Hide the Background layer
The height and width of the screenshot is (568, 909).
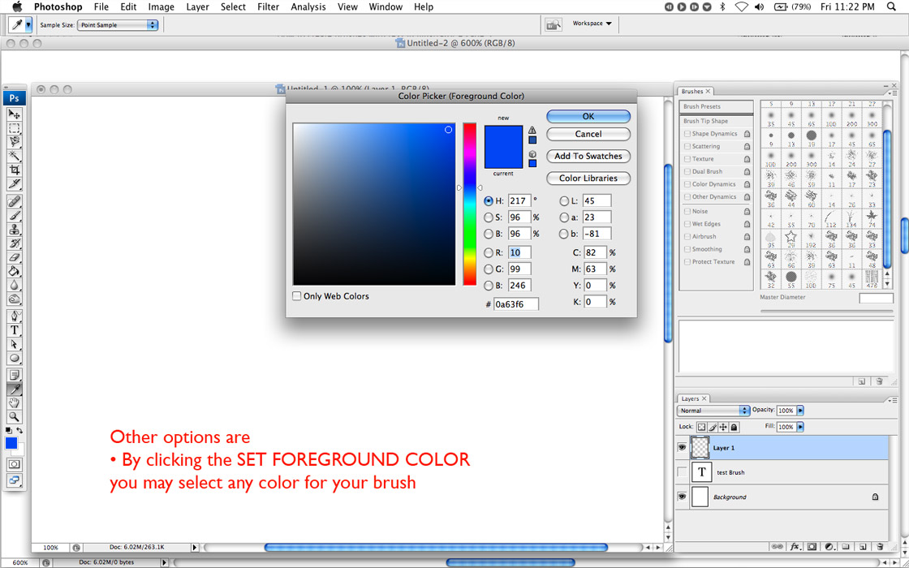click(x=682, y=497)
